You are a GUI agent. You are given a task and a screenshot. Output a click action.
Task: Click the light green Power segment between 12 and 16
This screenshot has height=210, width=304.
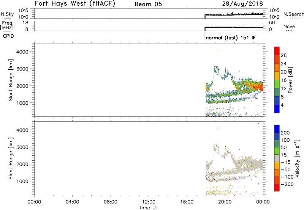277,84
